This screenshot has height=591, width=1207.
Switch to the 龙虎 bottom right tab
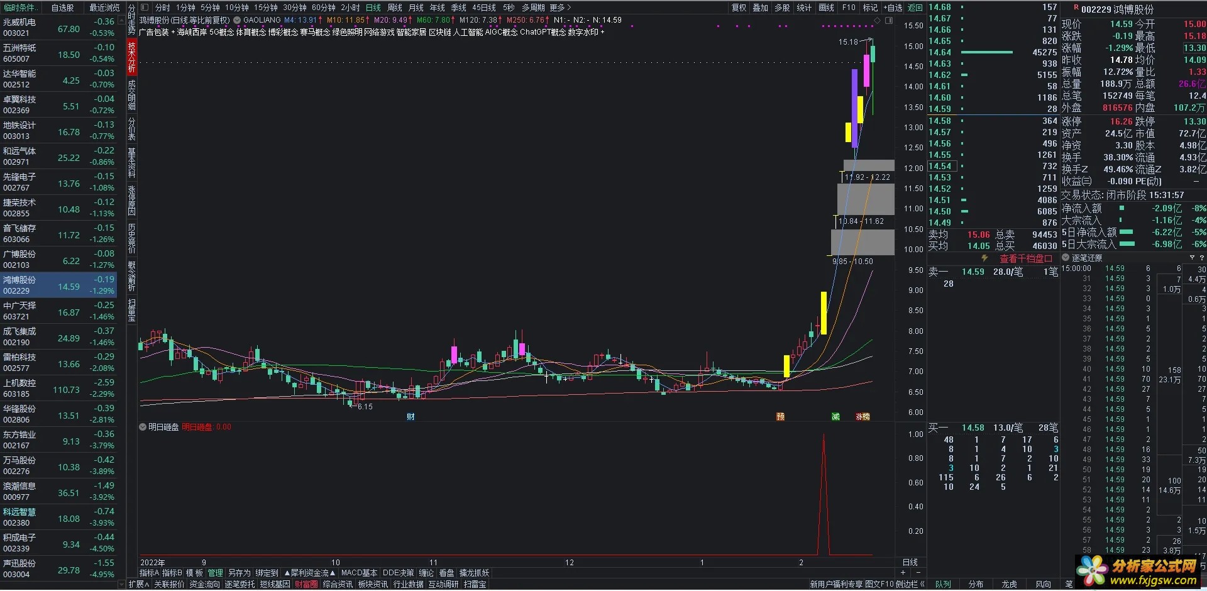1009,584
